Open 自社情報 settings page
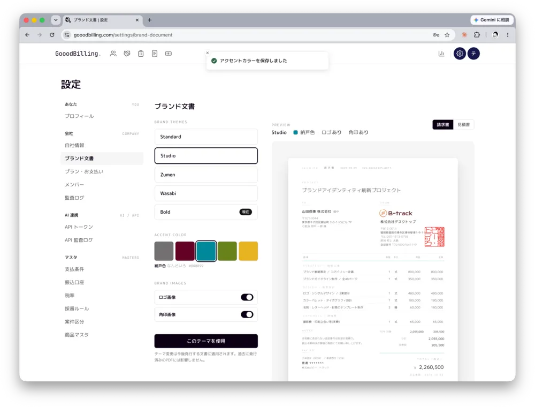 (x=74, y=146)
